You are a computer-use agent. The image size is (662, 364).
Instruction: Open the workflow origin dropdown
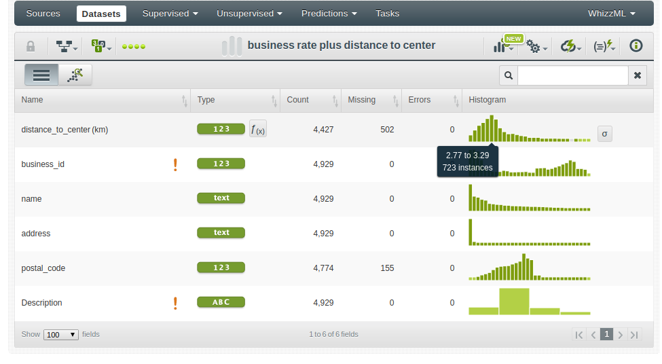67,46
